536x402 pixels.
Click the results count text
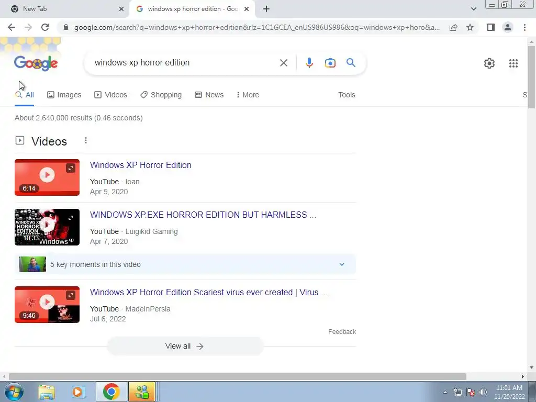[79, 118]
